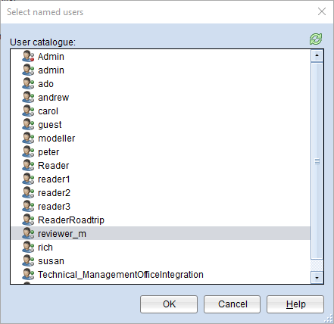Click the user icon beside susan
334x324 pixels.
[x=28, y=260]
